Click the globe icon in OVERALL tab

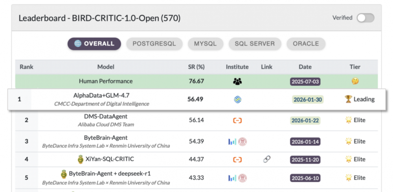click(78, 43)
